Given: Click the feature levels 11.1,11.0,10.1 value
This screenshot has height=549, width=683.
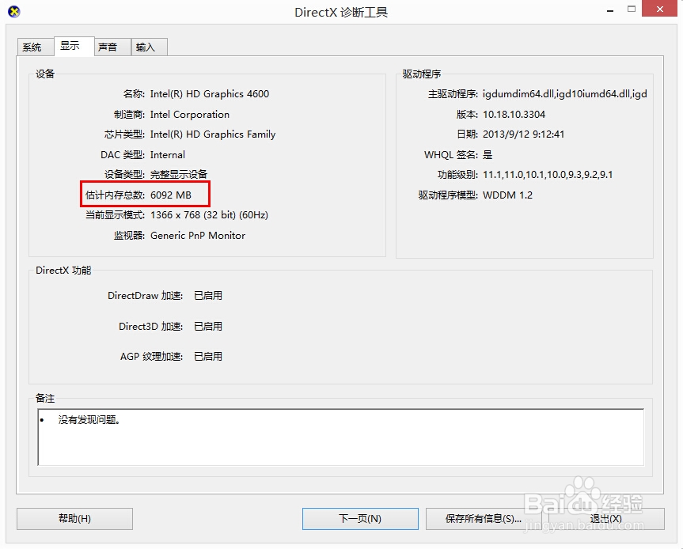Looking at the screenshot, I should click(548, 175).
